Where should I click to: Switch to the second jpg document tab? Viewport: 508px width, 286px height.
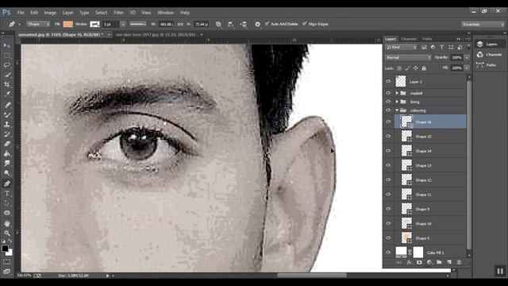(156, 34)
